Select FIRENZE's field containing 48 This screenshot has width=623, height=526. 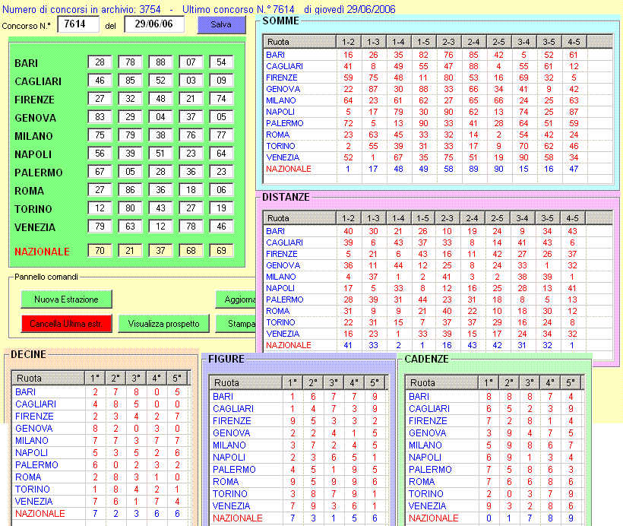pos(160,99)
